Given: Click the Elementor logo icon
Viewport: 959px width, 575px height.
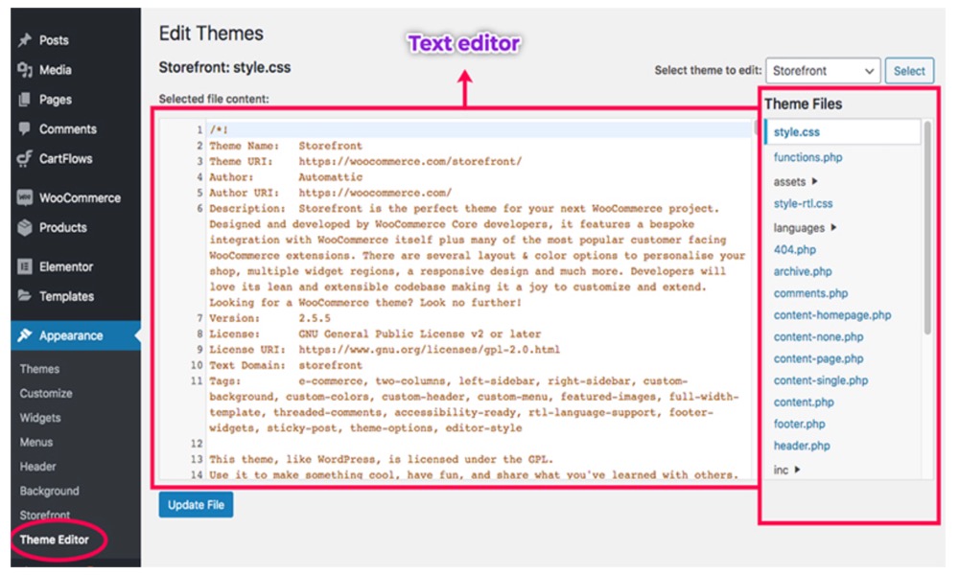Looking at the screenshot, I should tap(25, 266).
